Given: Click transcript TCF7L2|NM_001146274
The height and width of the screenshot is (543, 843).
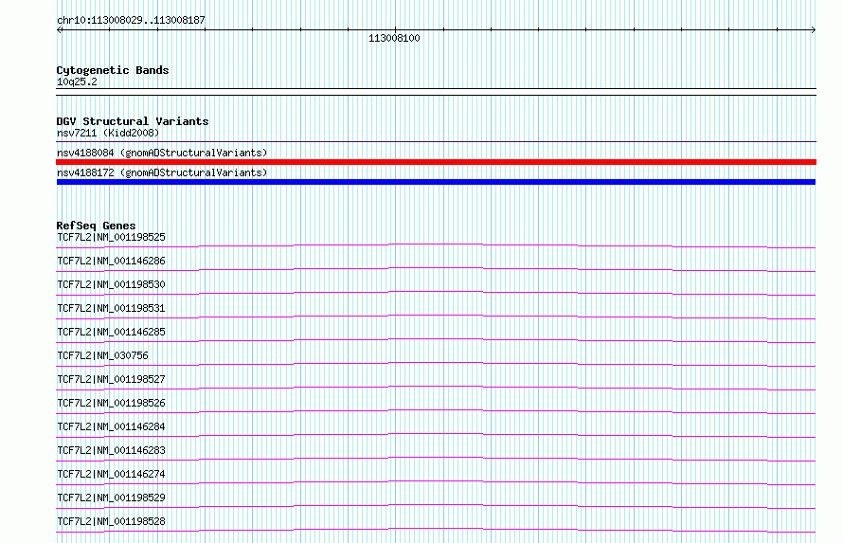Looking at the screenshot, I should coord(111,474).
